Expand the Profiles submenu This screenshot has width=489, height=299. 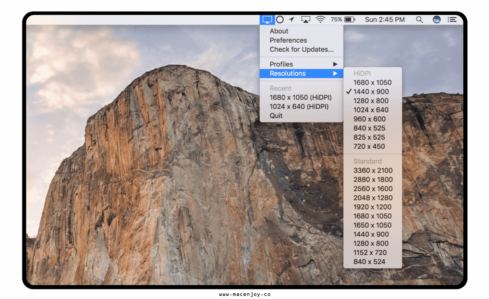pos(302,64)
